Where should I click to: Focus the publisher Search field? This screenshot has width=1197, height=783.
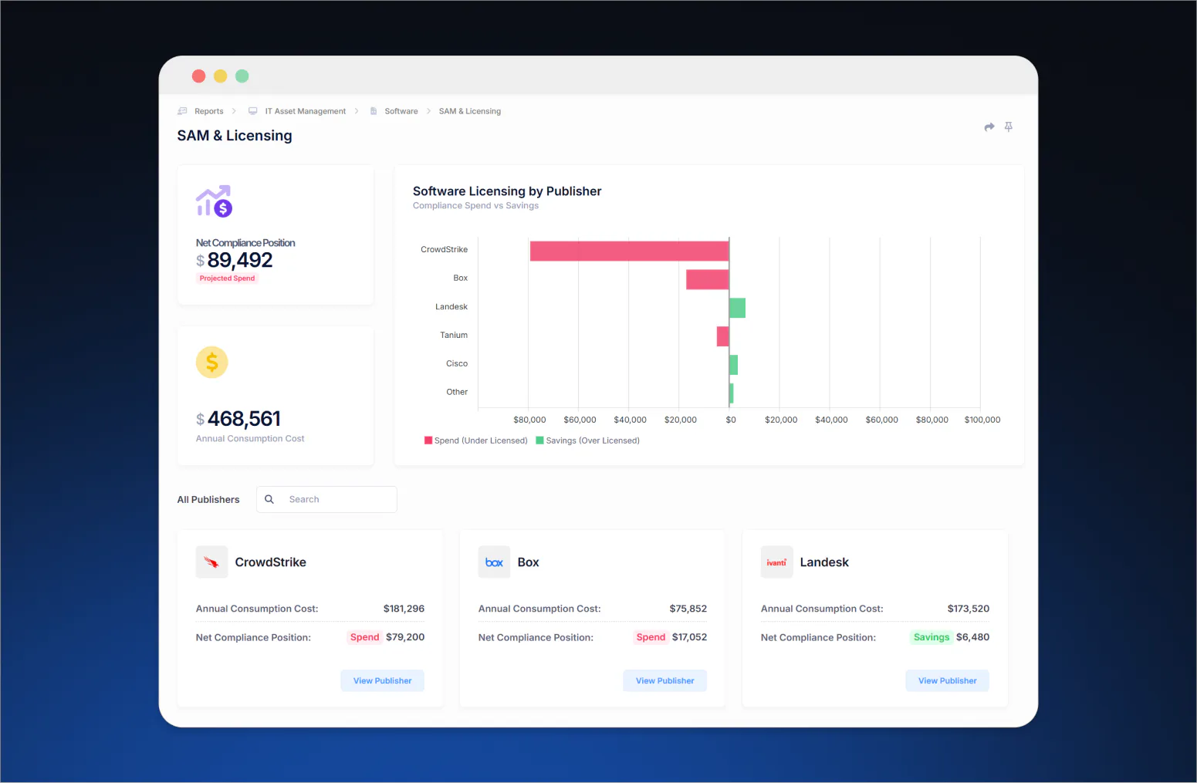click(327, 499)
